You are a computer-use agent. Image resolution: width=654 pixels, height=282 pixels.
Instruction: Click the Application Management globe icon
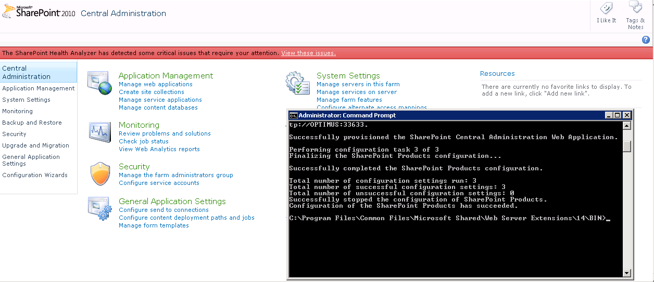click(99, 83)
